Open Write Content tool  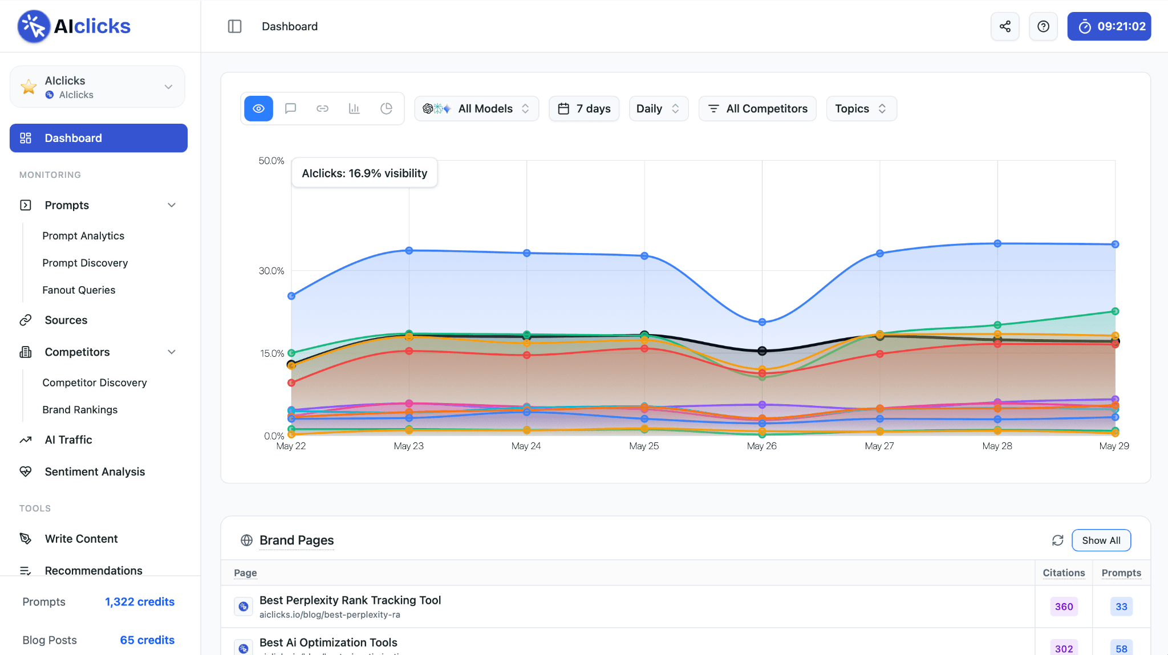point(81,539)
